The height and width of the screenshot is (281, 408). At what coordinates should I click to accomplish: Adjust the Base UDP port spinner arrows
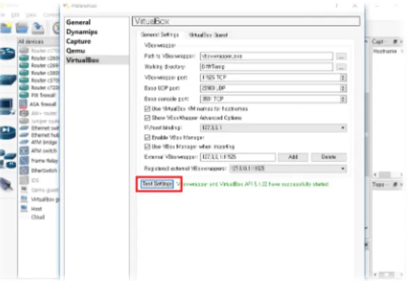click(343, 88)
